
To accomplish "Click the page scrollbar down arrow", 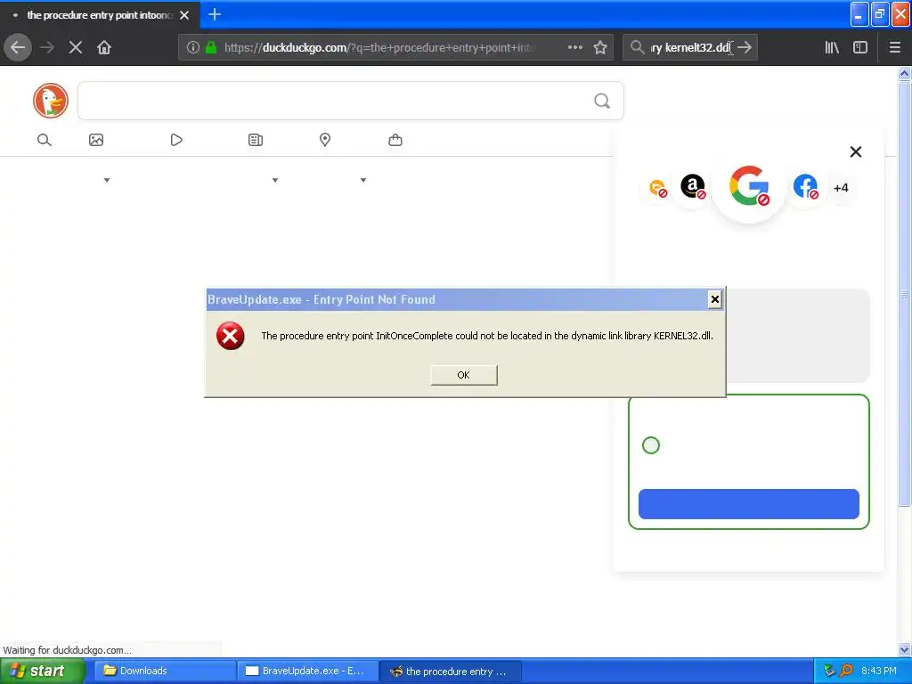I will [x=904, y=649].
